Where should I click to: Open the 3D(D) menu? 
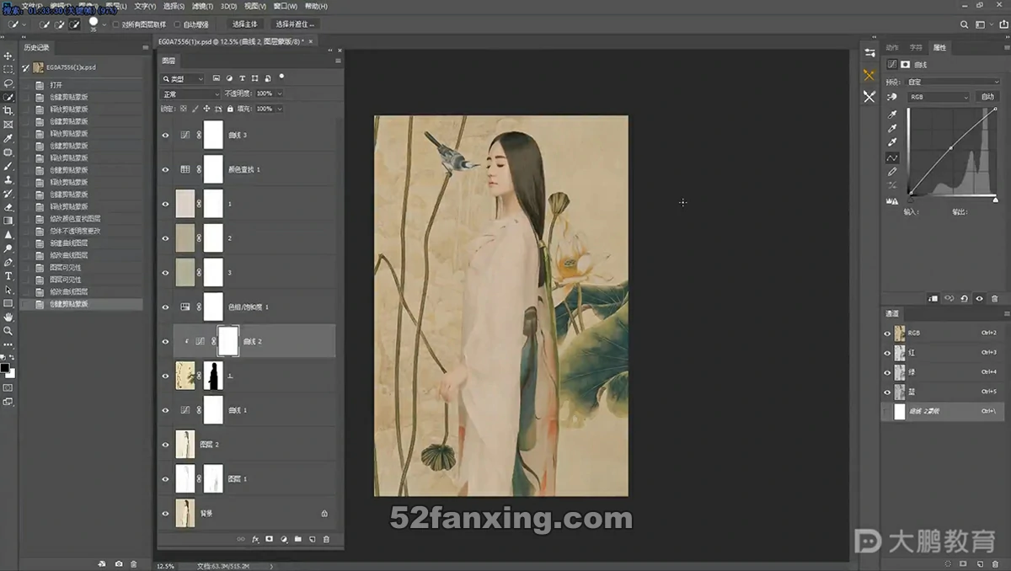(228, 6)
